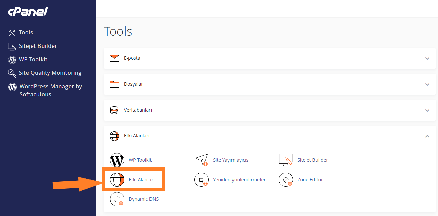The image size is (438, 216).
Task: Click the Etki Alanları section globe icon
Action: (x=115, y=136)
